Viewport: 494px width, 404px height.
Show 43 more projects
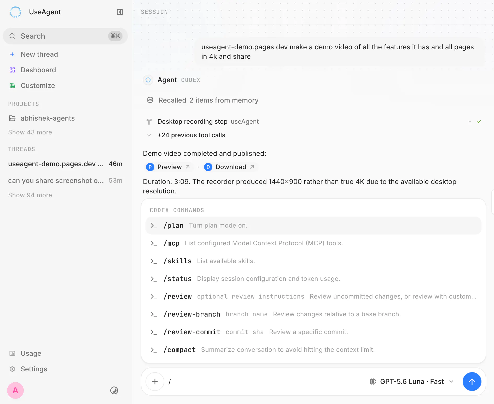[30, 132]
